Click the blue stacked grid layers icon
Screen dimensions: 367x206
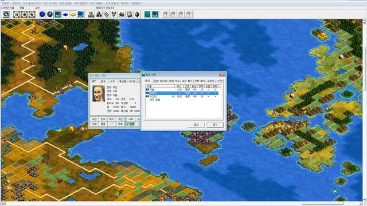click(81, 14)
